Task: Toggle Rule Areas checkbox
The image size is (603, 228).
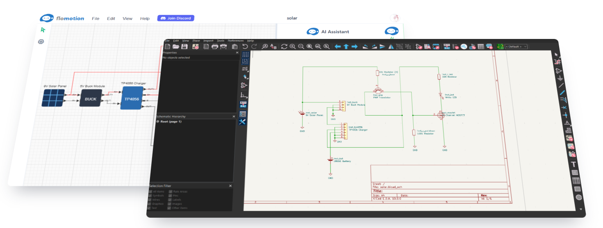Action: pyautogui.click(x=171, y=192)
